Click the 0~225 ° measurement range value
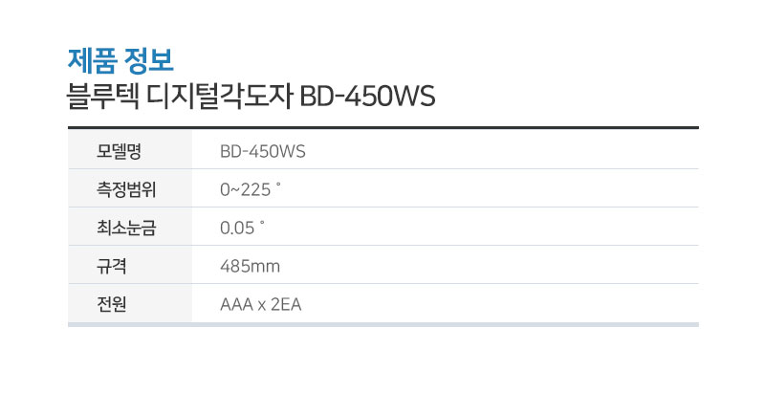 pos(251,189)
